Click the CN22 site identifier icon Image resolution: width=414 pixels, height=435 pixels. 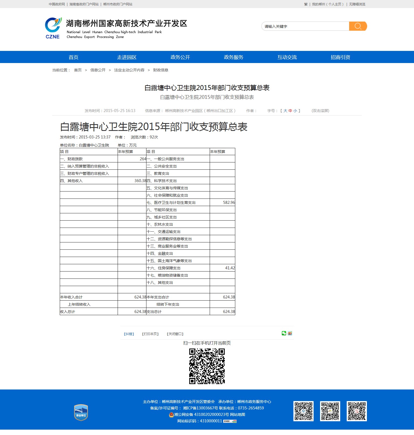[230, 421]
